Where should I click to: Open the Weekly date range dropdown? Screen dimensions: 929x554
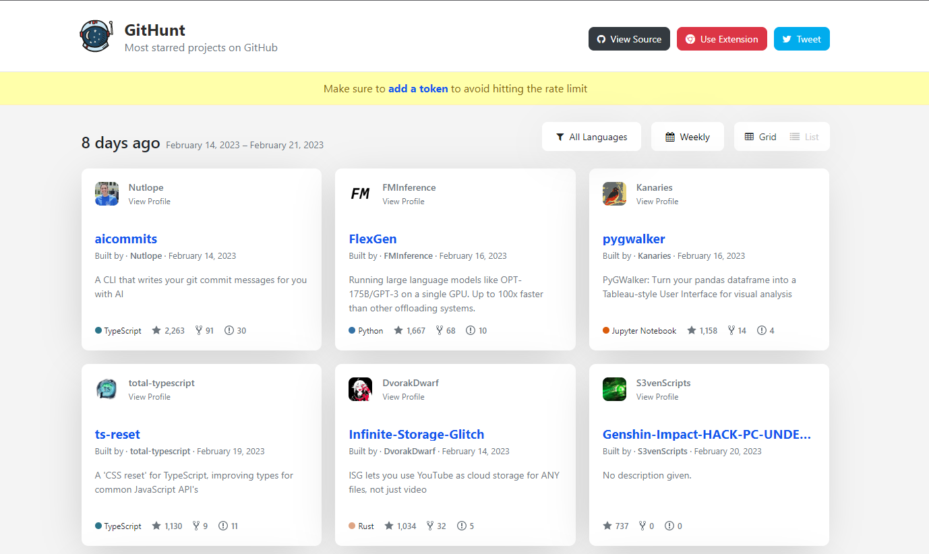click(x=688, y=136)
